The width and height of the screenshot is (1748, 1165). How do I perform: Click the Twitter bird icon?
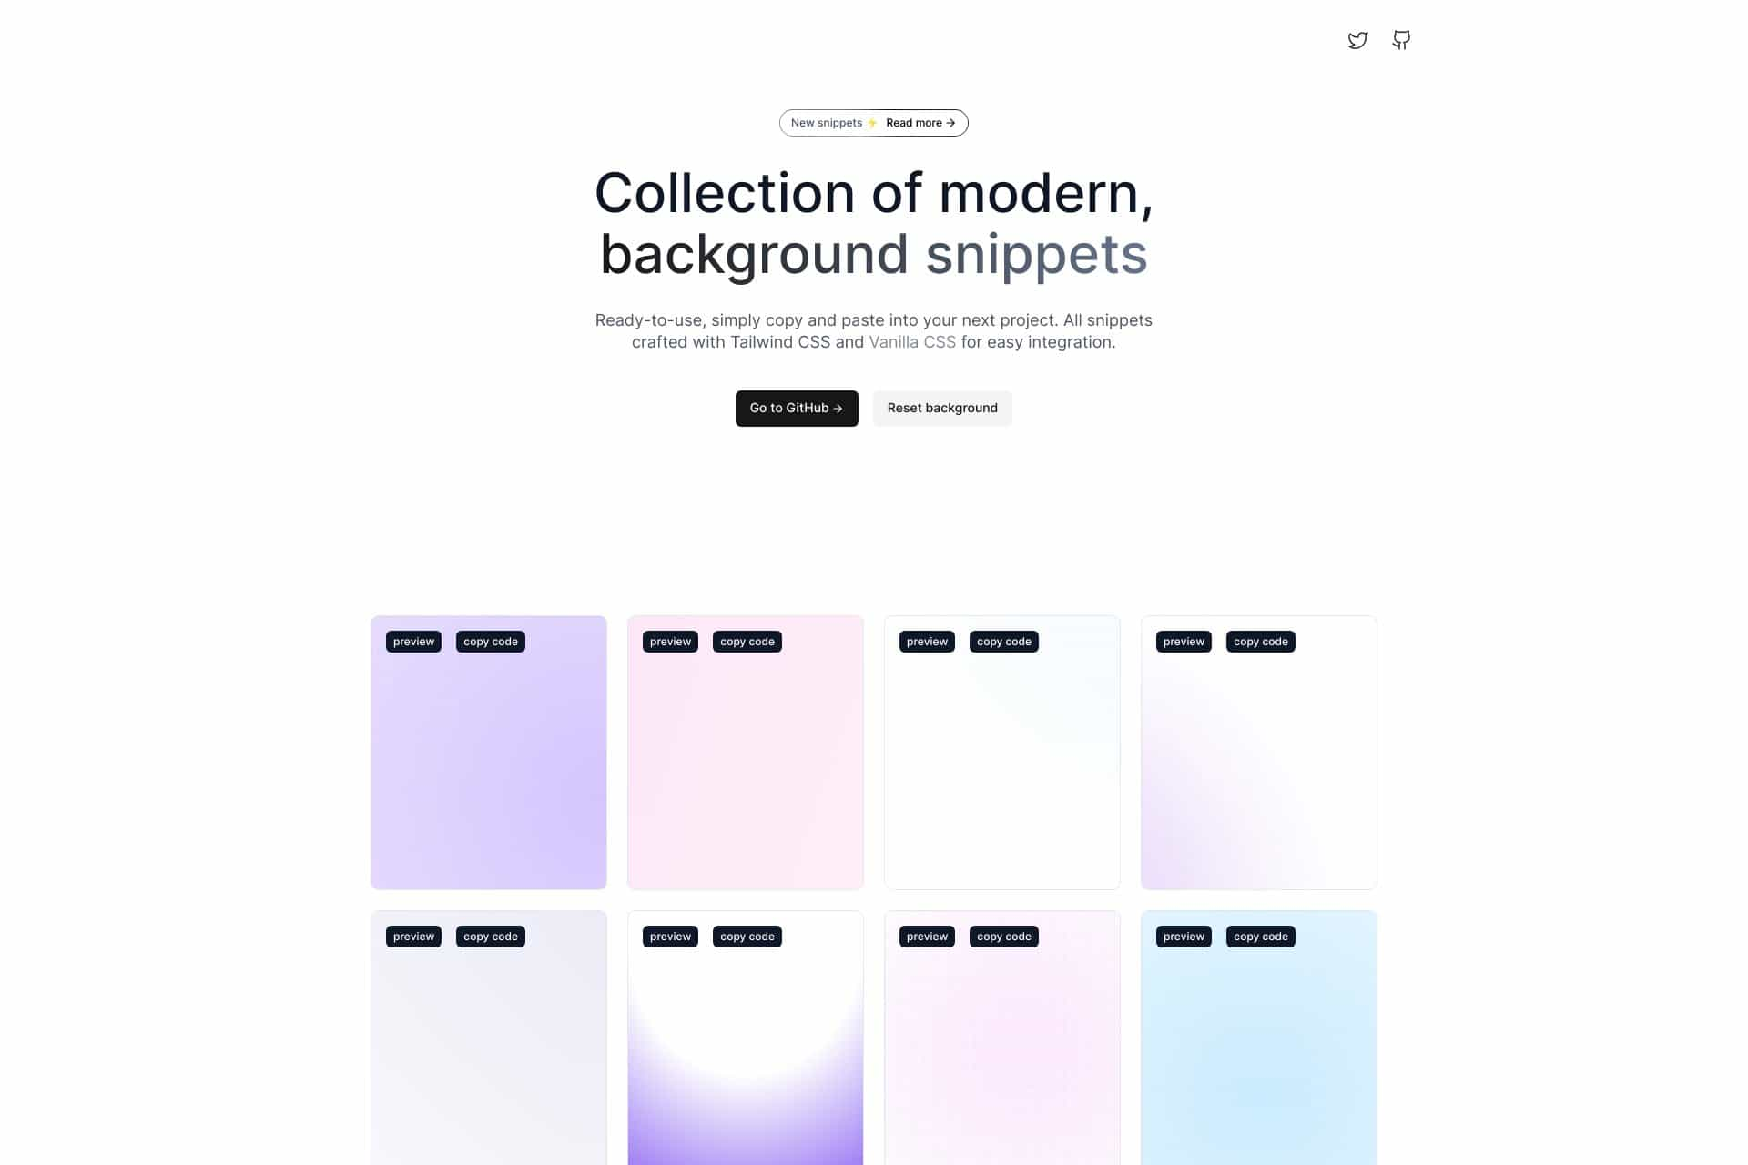[x=1357, y=39]
